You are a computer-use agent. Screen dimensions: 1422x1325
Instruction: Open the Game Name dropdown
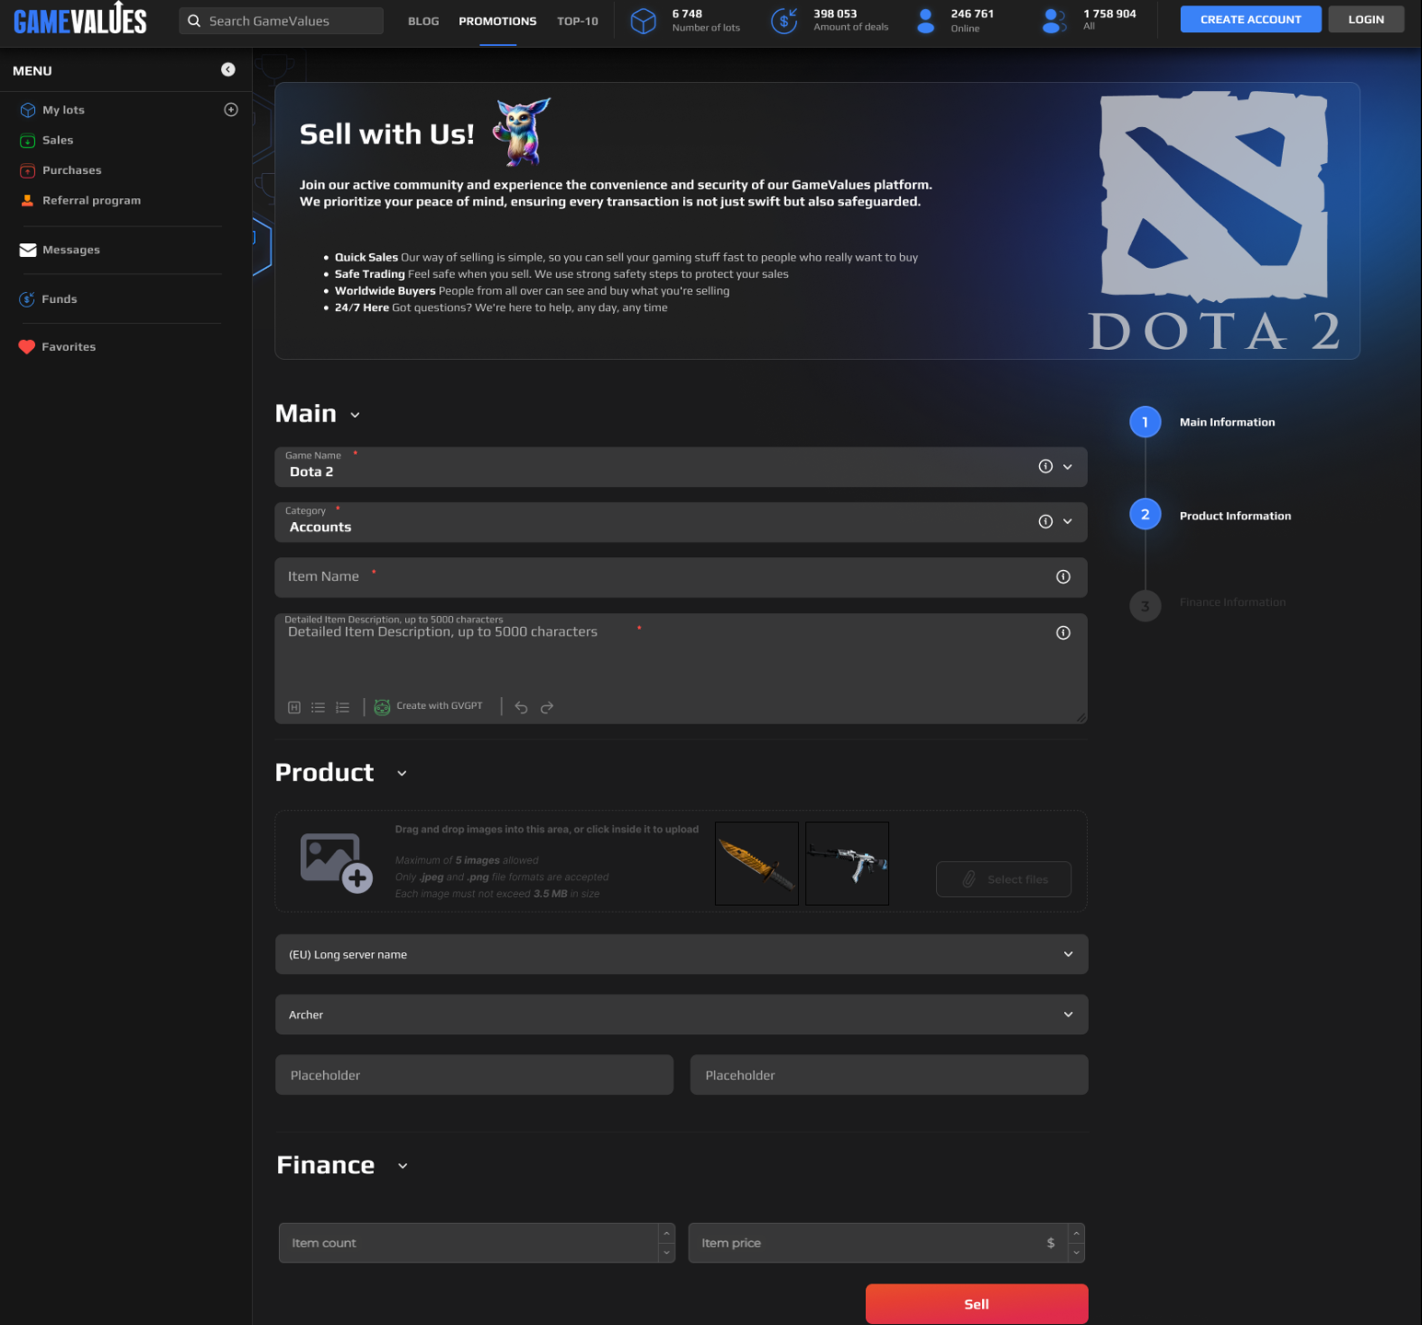click(1068, 467)
